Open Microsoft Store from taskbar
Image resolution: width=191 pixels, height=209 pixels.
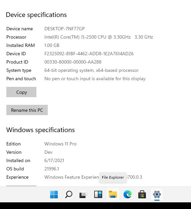[x=142, y=194]
